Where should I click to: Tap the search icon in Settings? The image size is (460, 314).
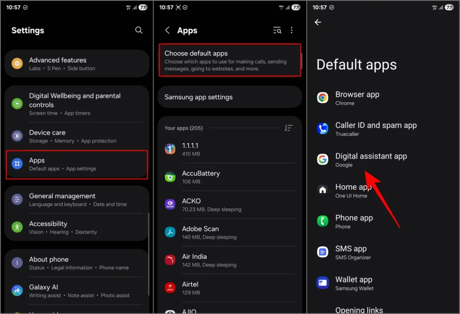click(139, 30)
